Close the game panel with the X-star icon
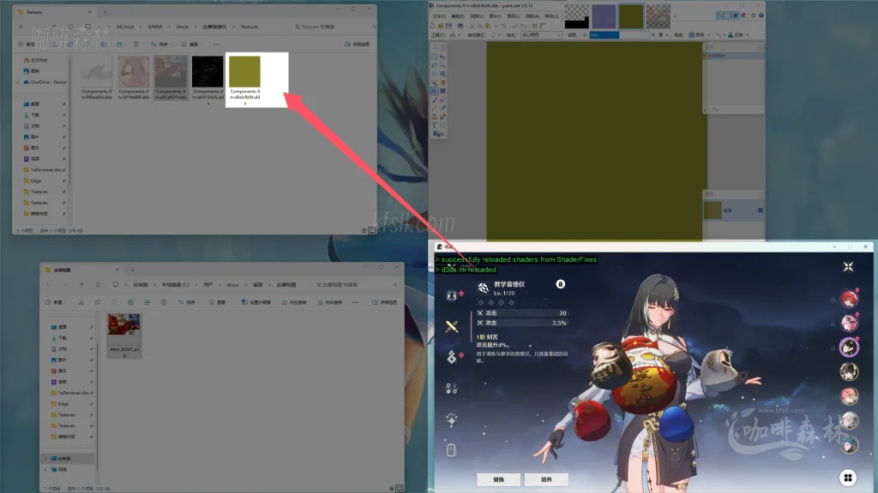The height and width of the screenshot is (493, 878). pos(848,266)
